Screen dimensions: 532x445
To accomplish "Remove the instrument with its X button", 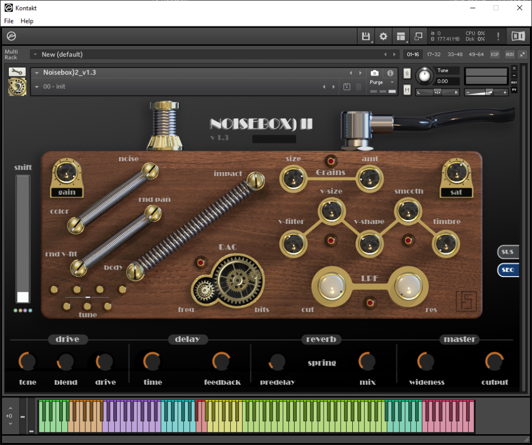I will (x=514, y=68).
